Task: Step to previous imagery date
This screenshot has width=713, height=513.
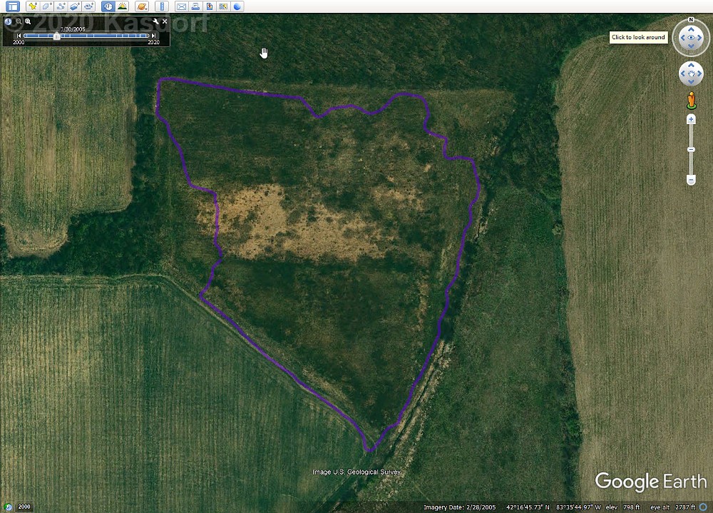Action: [19, 36]
